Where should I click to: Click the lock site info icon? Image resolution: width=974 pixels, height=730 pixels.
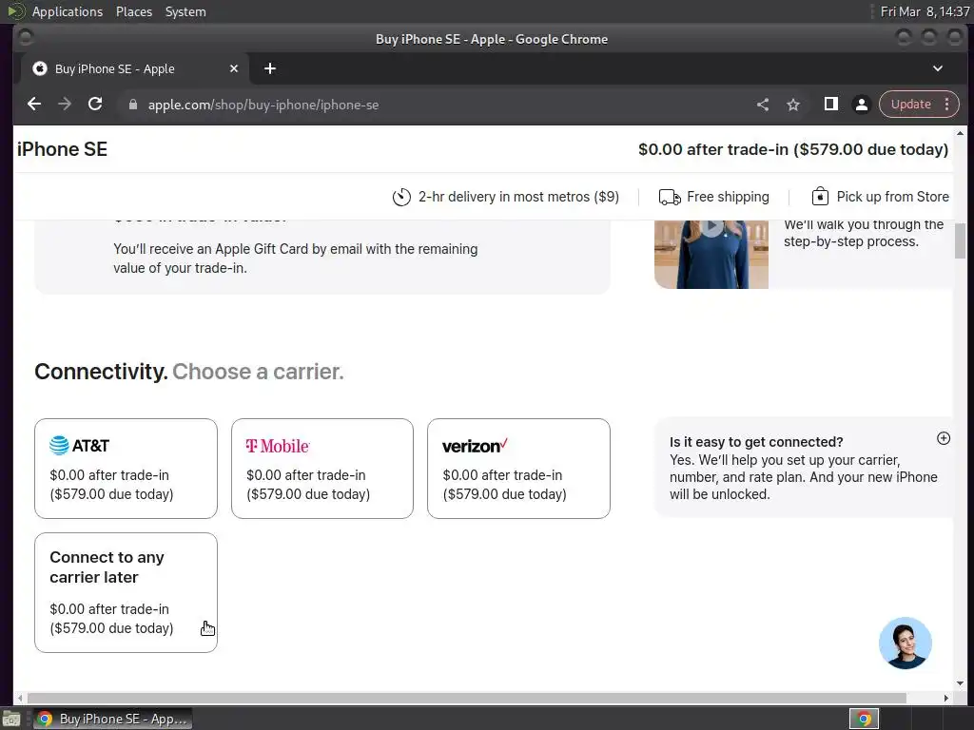[133, 105]
